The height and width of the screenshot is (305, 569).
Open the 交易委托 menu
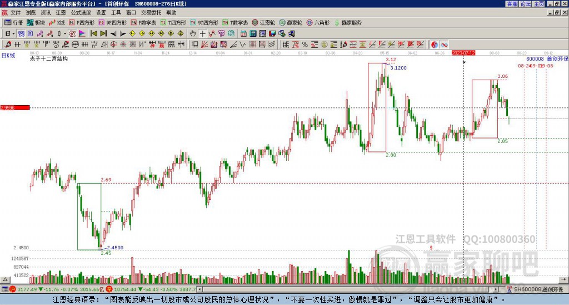tap(151, 13)
